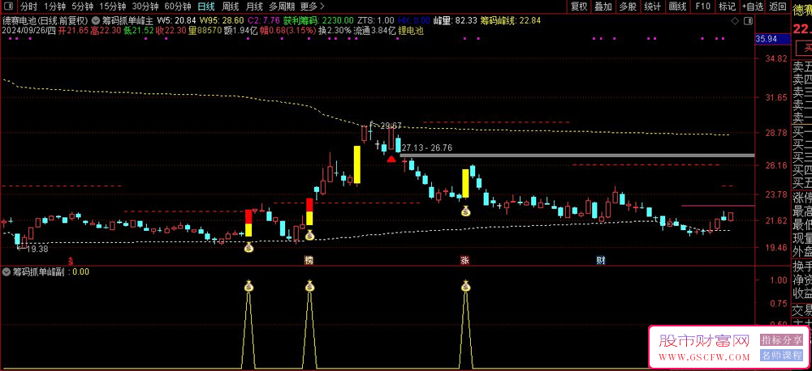The width and height of the screenshot is (812, 371).
Task: Select the 日线 daily chart tab
Action: [206, 6]
